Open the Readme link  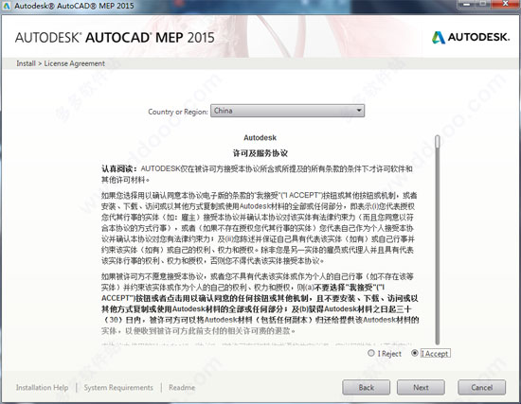pyautogui.click(x=182, y=387)
